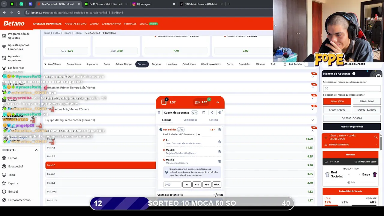Click the bet slip icon with badge 1

click(164, 102)
